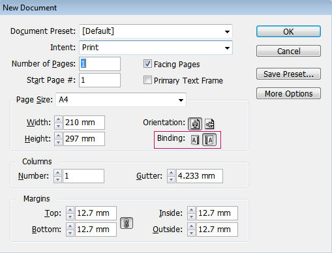Show More Options
The image size is (332, 253).
coord(288,93)
